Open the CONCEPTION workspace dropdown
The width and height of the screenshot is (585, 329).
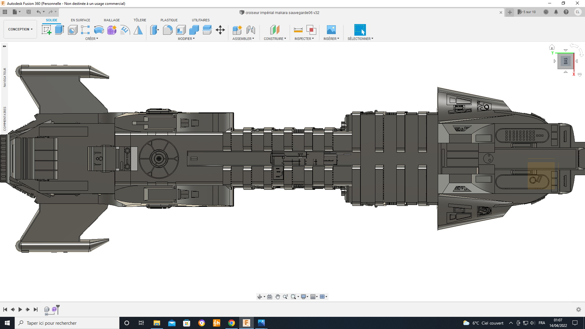click(20, 29)
